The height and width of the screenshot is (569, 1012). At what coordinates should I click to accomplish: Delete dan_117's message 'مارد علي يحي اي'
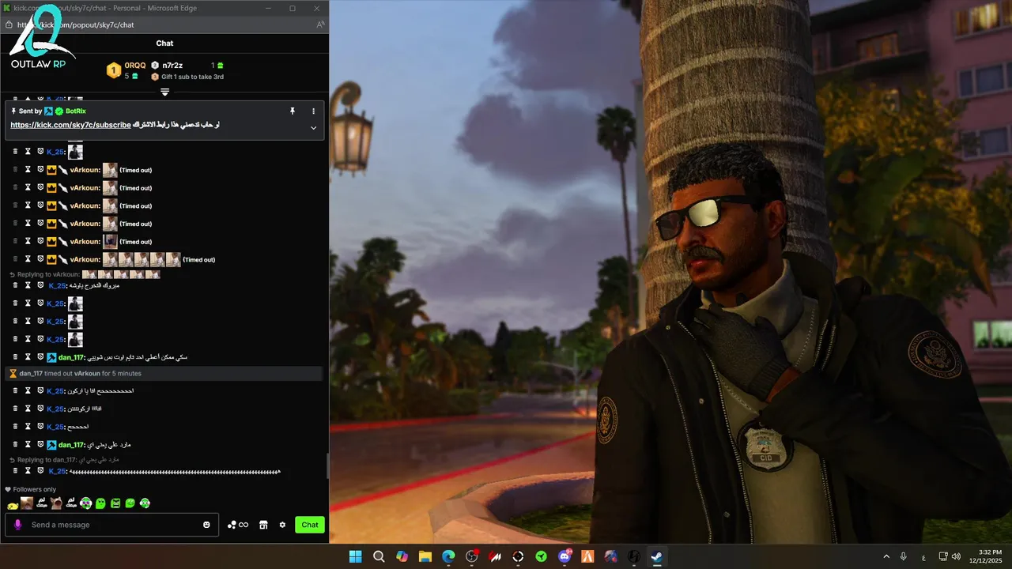(x=15, y=444)
